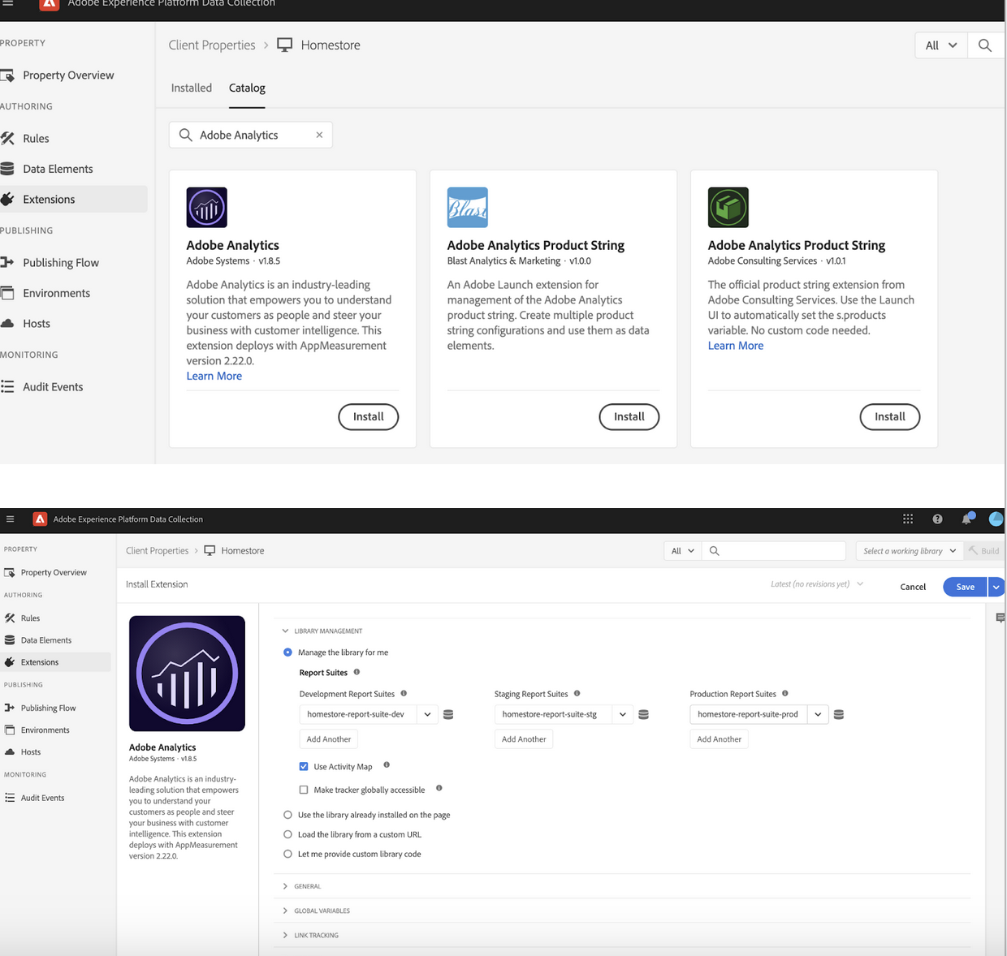Click large Adobe Analytics logo in install panel
Screen dimensions: 1007x956
pyautogui.click(x=187, y=674)
